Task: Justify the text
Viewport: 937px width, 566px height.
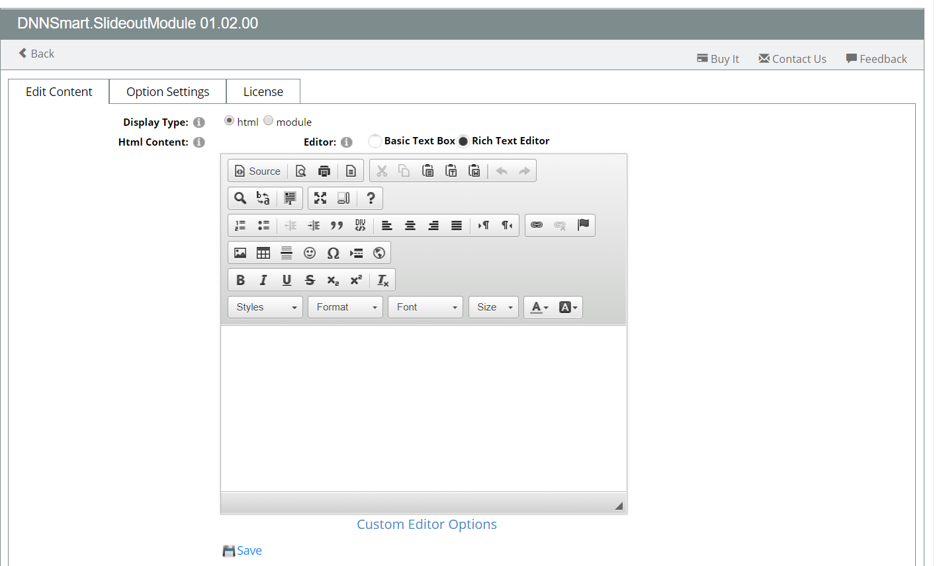Action: 457,225
